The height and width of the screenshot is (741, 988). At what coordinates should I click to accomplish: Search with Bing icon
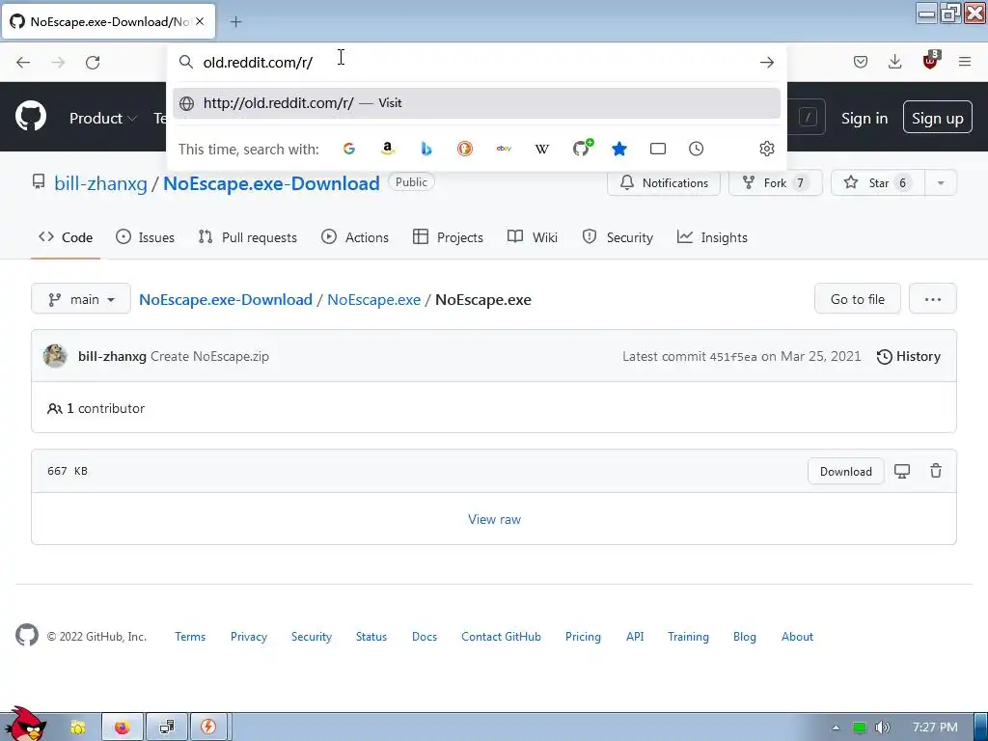426,149
